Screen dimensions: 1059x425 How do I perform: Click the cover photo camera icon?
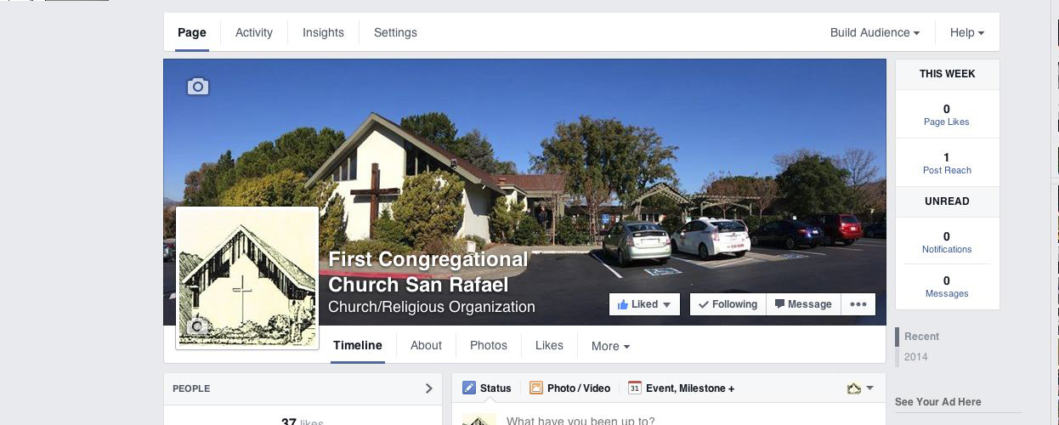198,86
